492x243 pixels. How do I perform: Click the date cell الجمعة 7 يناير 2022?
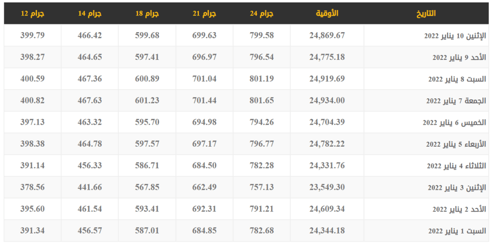click(x=456, y=101)
